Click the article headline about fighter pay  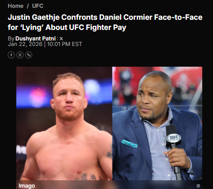pos(105,22)
